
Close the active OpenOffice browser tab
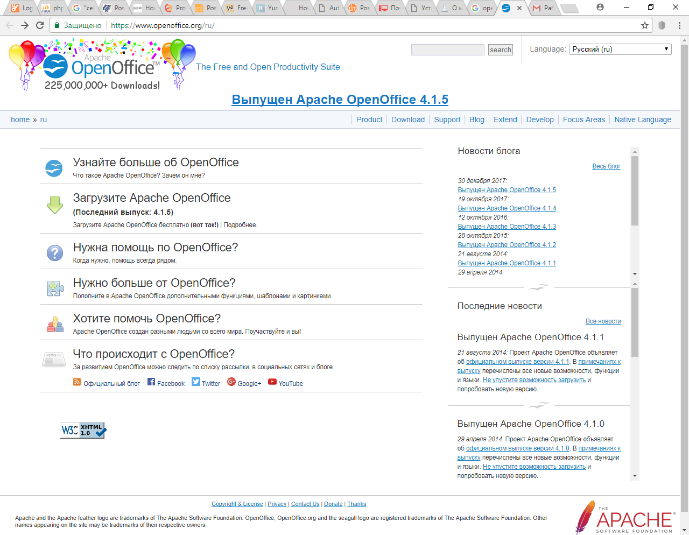coord(519,8)
